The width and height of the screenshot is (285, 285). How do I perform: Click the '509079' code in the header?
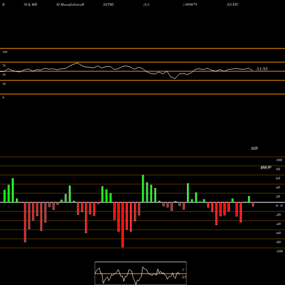190,5
